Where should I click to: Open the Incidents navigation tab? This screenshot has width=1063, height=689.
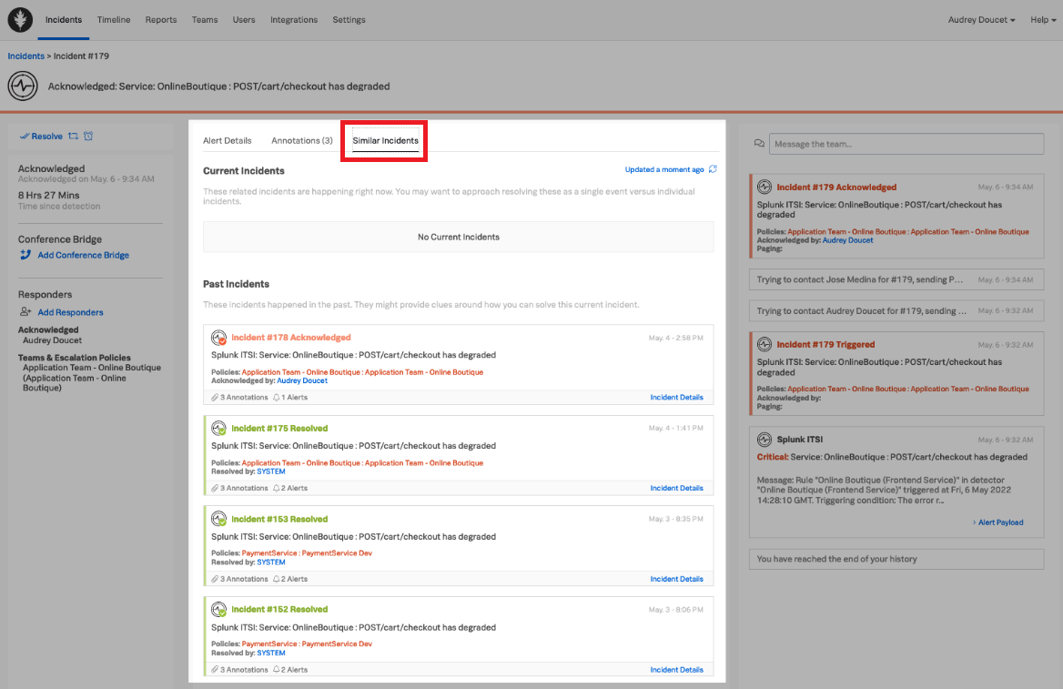(x=64, y=20)
